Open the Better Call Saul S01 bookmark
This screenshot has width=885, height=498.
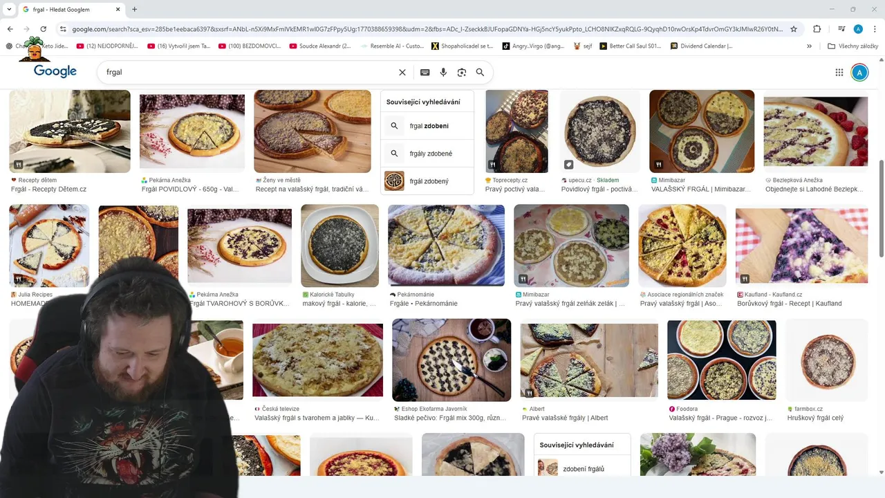[631, 46]
